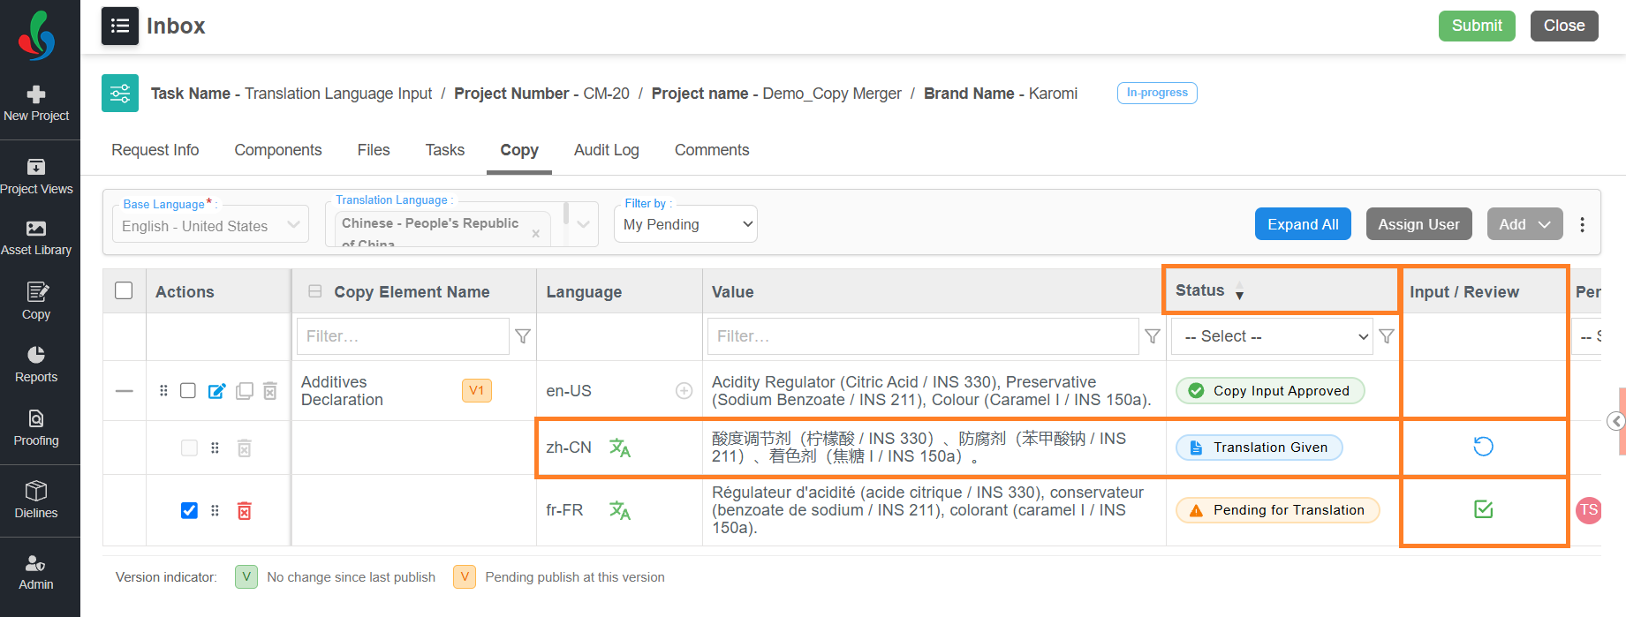Open the Filter by My Pending dropdown
Screen dimensions: 1626x617
point(685,224)
